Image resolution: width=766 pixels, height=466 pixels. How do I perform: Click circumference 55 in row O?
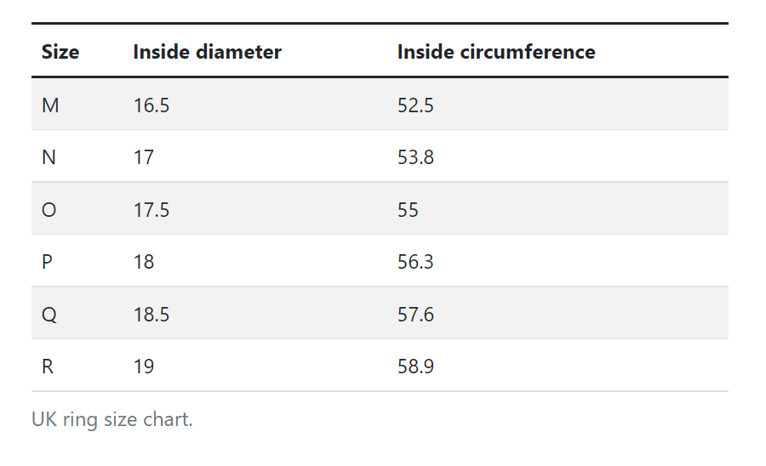click(408, 209)
